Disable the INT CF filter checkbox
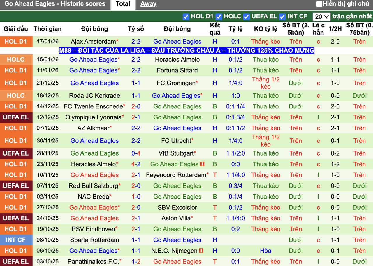373x266 pixels. click(282, 17)
